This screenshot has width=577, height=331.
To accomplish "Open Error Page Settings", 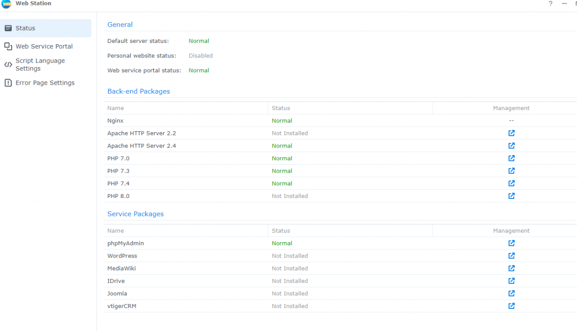I will pos(46,83).
